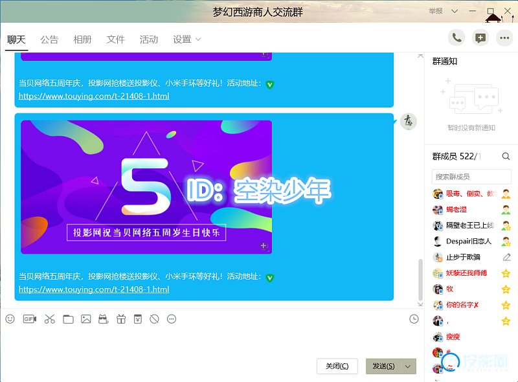Click the red envelope (¥) icon
518x382 pixels.
tap(137, 319)
